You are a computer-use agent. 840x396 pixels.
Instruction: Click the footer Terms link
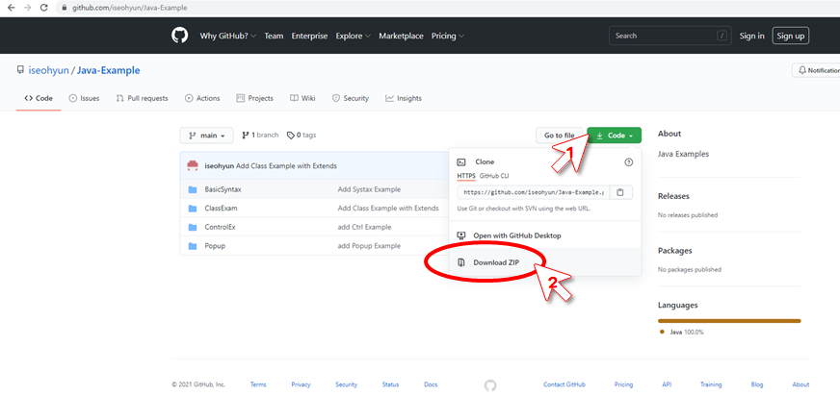click(x=258, y=384)
